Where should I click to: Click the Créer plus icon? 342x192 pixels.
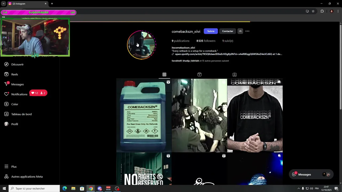coord(6,104)
